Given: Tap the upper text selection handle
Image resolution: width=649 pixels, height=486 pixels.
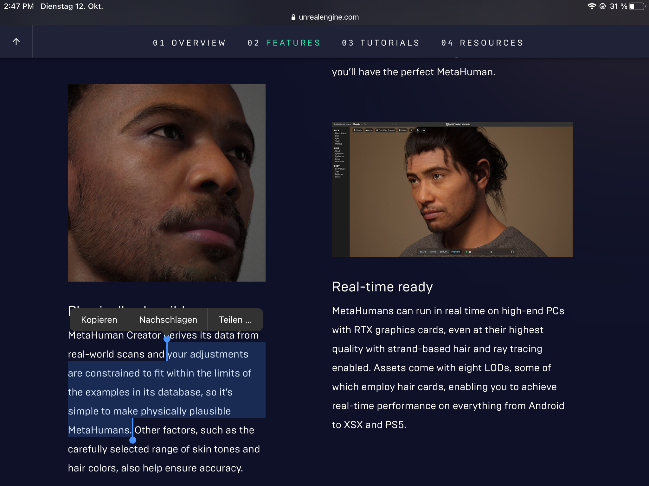Looking at the screenshot, I should click(x=167, y=339).
